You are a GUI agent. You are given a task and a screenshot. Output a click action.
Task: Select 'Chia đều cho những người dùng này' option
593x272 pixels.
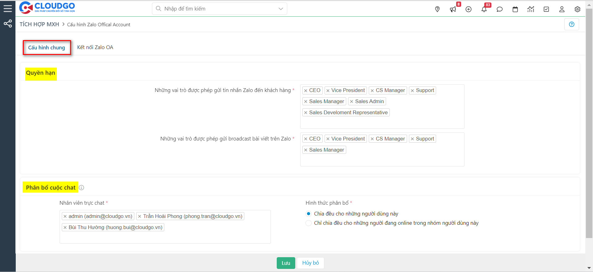click(x=309, y=214)
